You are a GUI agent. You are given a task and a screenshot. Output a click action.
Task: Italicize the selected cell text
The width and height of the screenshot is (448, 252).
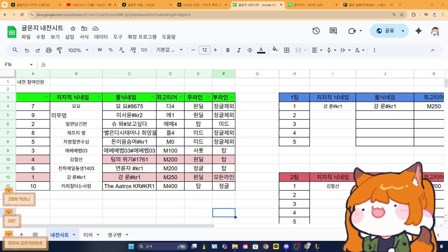point(239,50)
